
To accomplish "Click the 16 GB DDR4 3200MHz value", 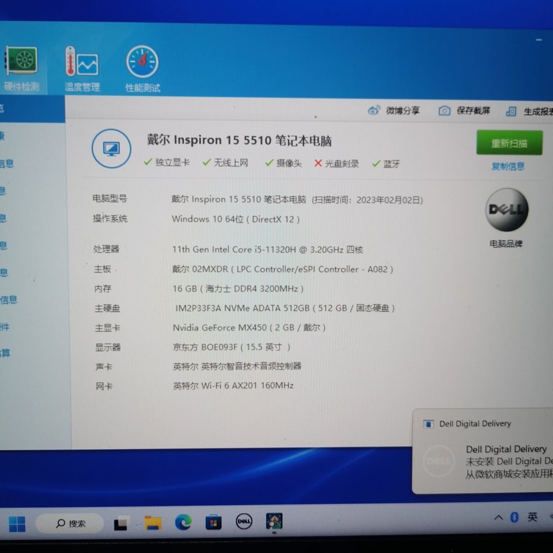I will pos(238,289).
